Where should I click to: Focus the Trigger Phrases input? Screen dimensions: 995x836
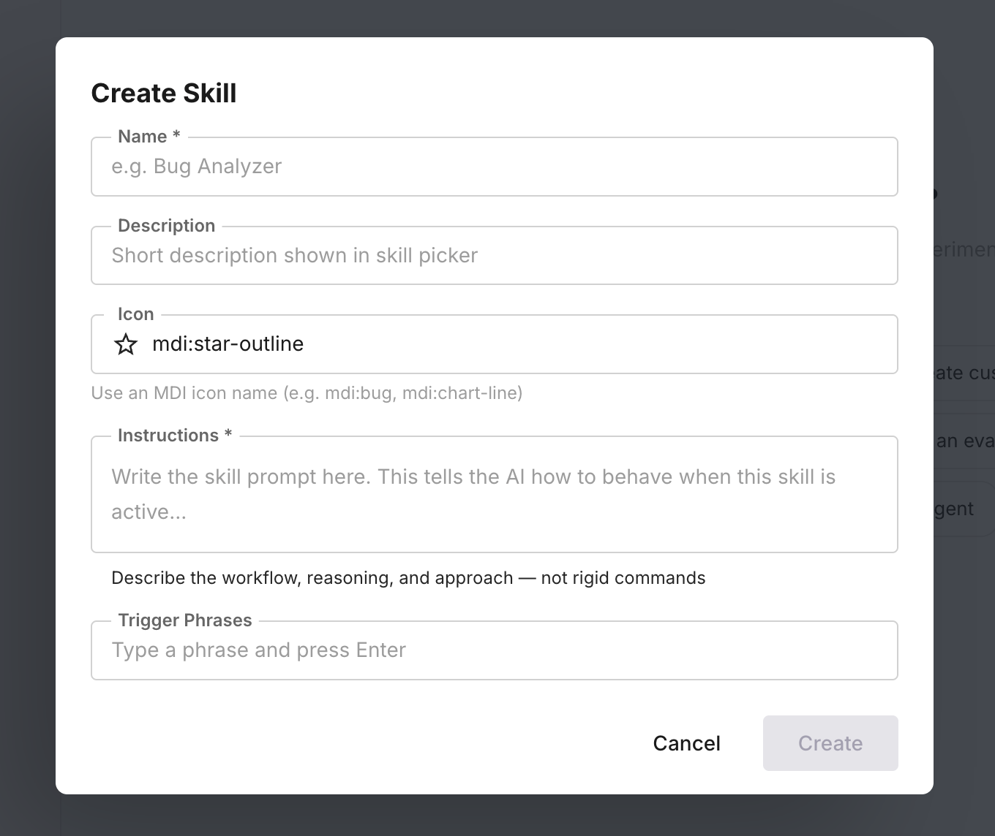(x=494, y=650)
